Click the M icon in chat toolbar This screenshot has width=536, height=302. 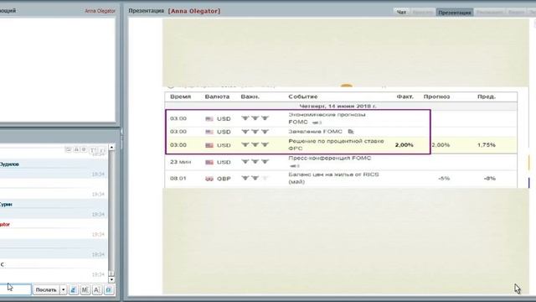click(x=85, y=289)
